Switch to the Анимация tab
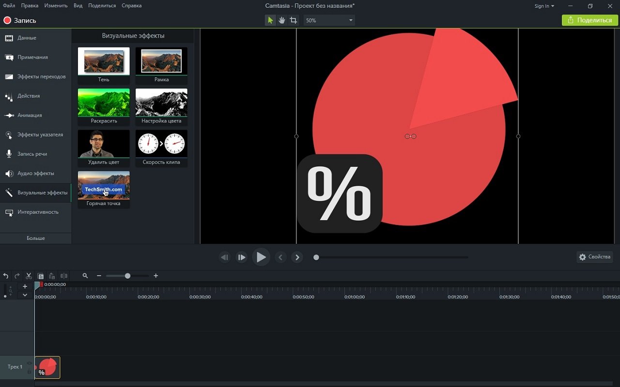Screen dimensions: 620x387 [x=30, y=115]
